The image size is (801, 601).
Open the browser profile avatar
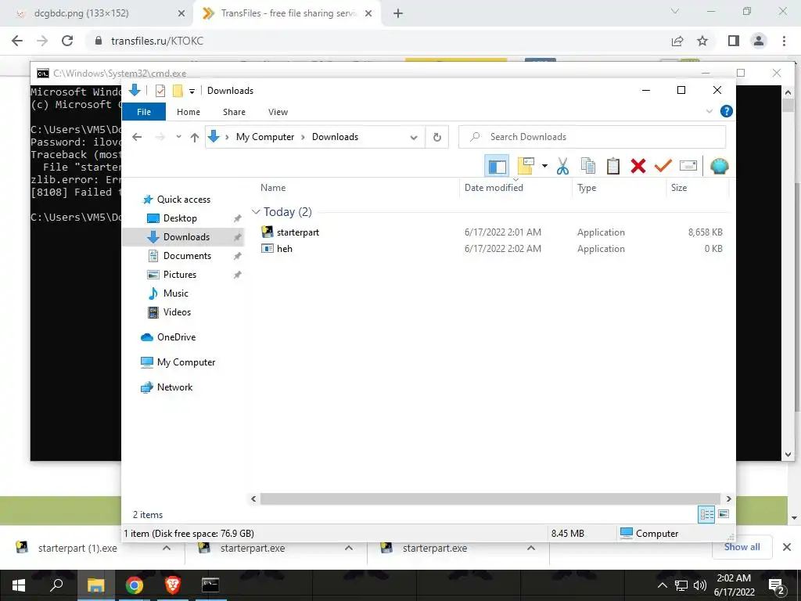(759, 41)
